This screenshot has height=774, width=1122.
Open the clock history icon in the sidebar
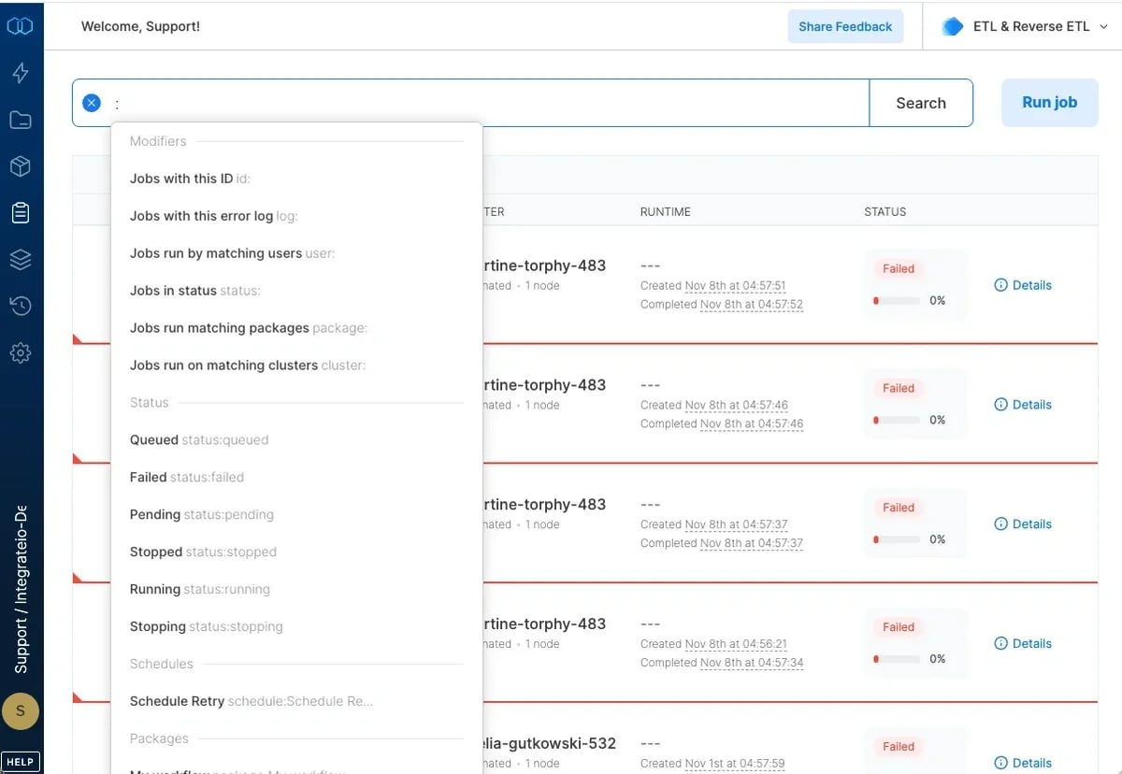21,306
